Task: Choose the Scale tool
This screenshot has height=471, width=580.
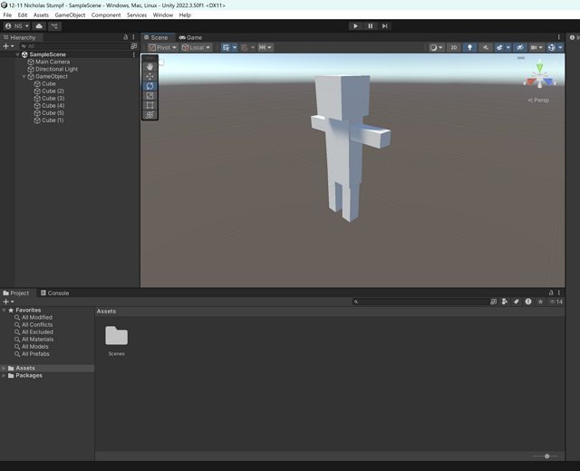Action: point(150,96)
